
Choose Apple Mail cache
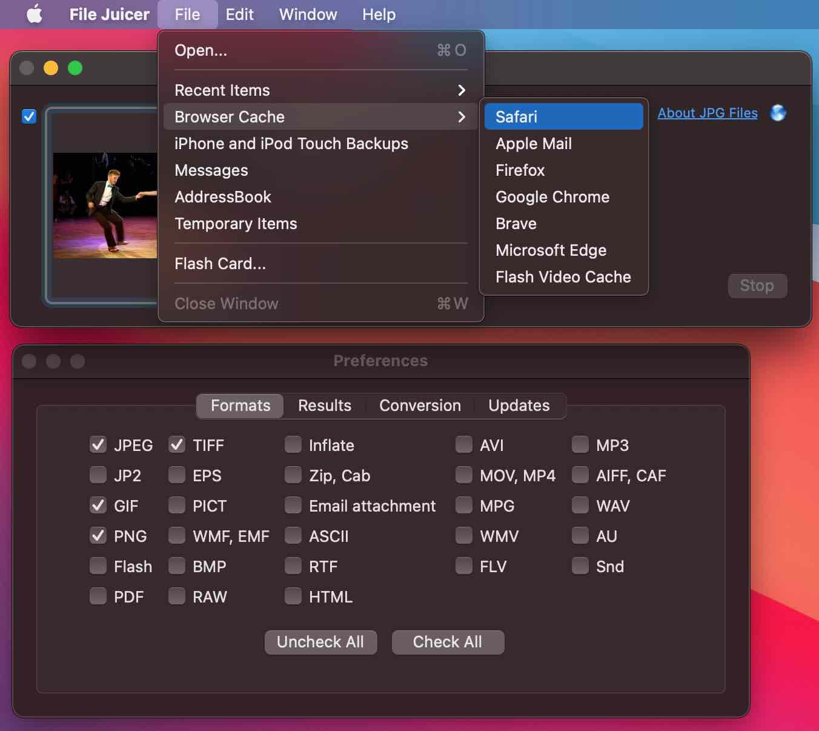563,144
